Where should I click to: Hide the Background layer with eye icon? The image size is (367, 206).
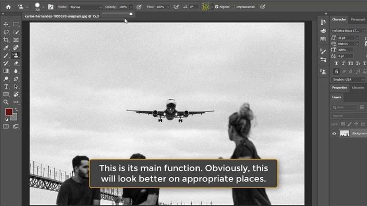point(334,133)
